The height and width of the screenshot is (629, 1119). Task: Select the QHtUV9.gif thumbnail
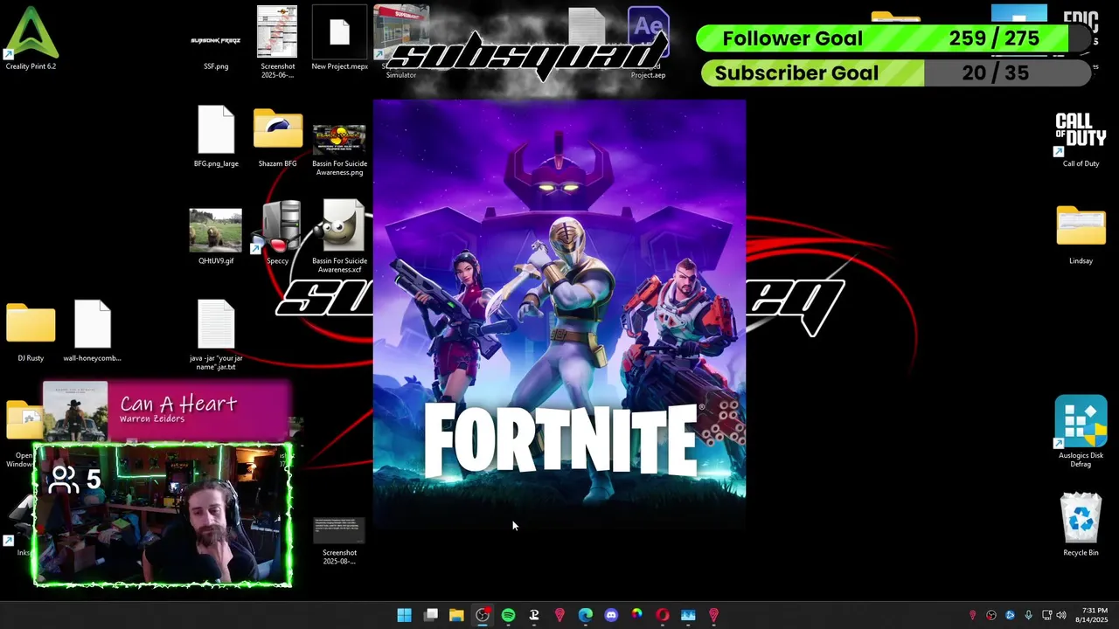(216, 236)
